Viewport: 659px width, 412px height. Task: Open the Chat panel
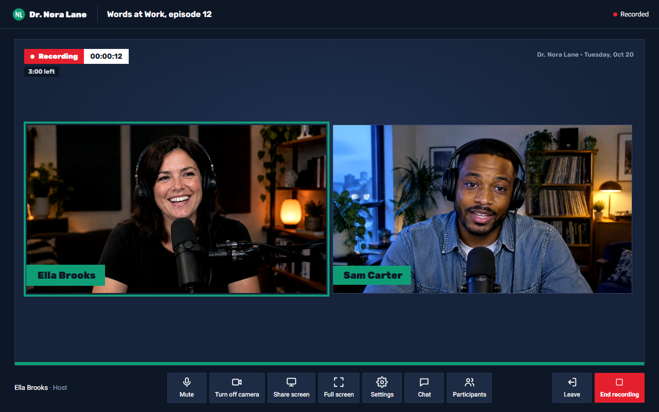pos(424,388)
